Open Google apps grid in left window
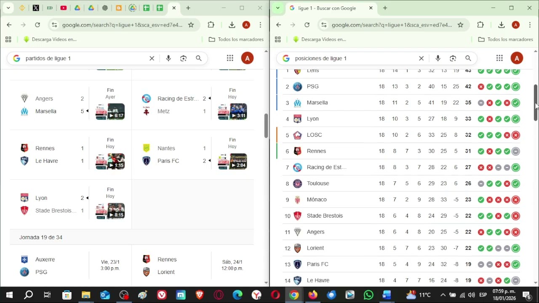 click(230, 58)
